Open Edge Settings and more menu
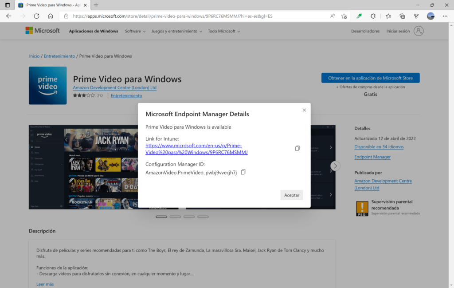This screenshot has width=454, height=288. coord(445,16)
